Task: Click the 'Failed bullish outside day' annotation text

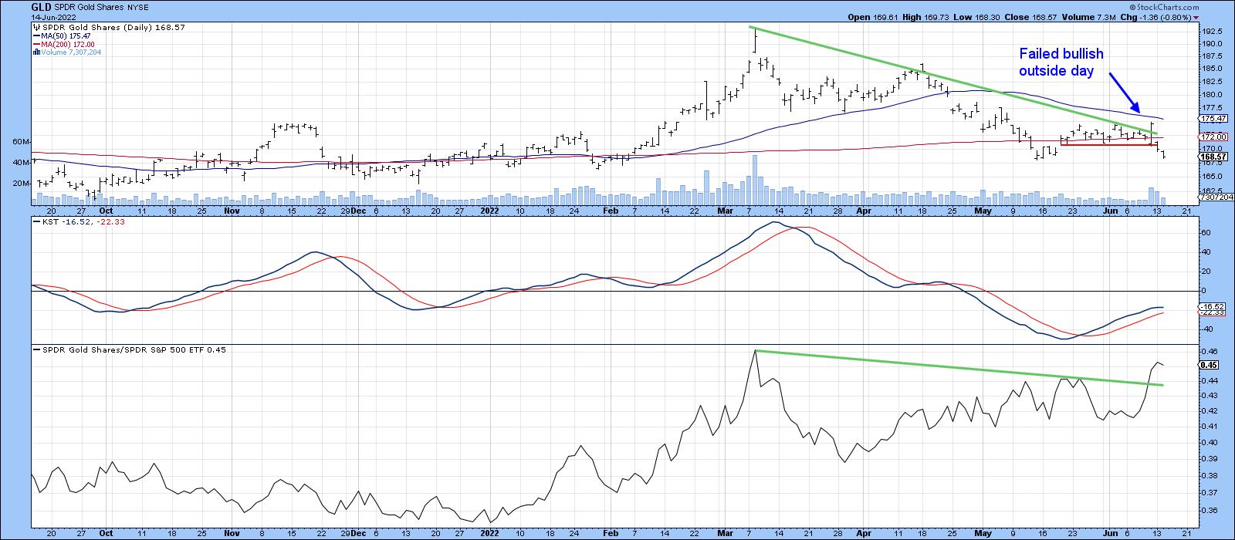Action: coord(1061,62)
